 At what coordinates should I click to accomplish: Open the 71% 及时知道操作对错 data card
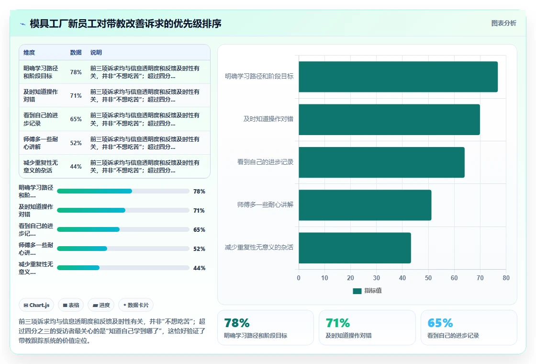coord(367,328)
